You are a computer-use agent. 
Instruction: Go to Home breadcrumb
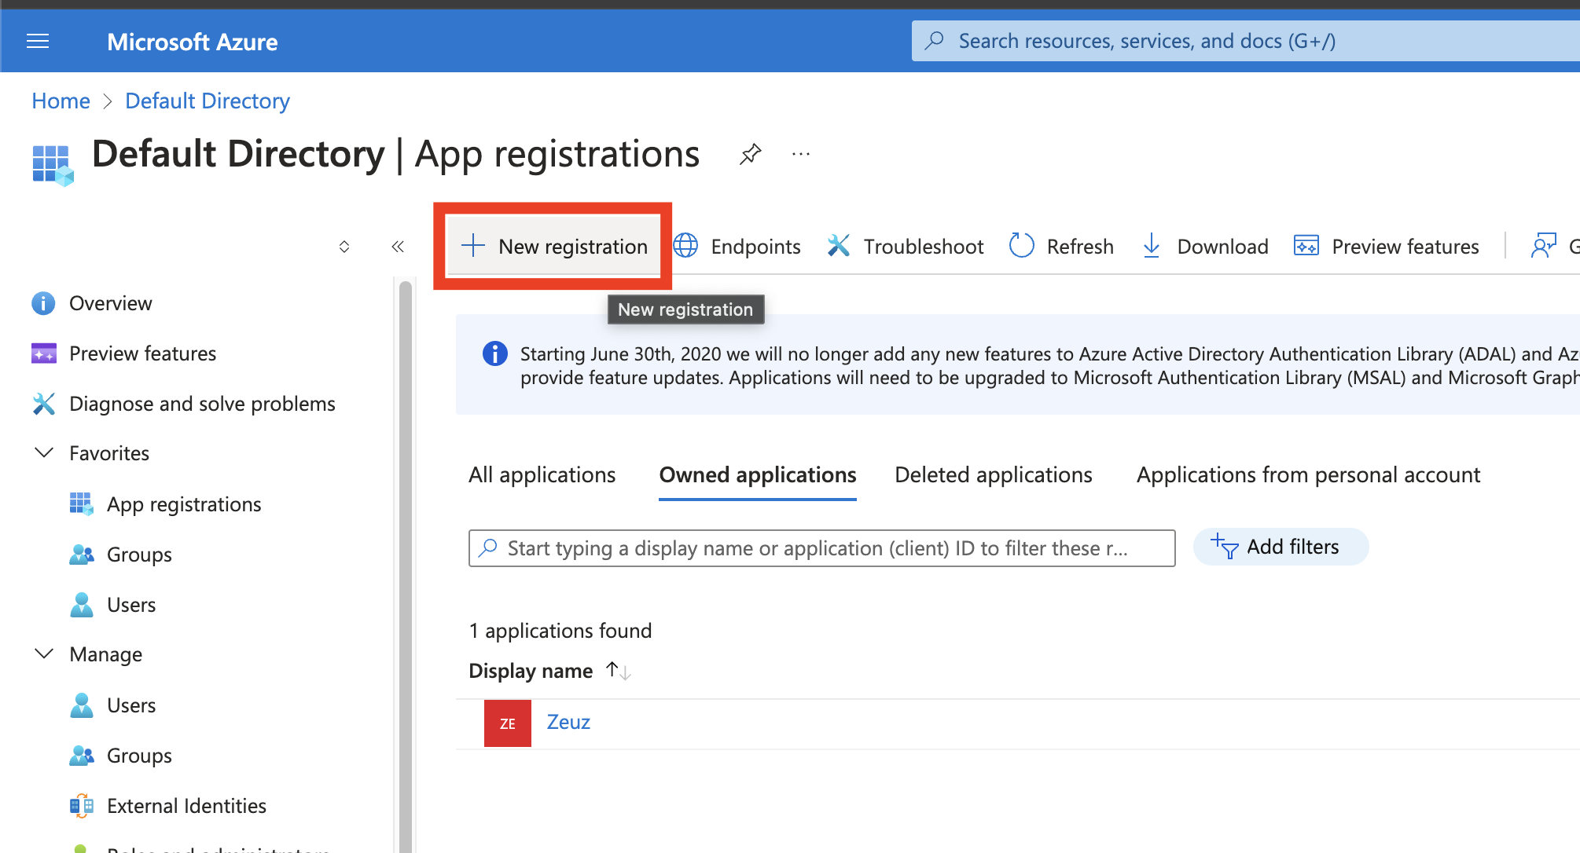click(x=61, y=101)
